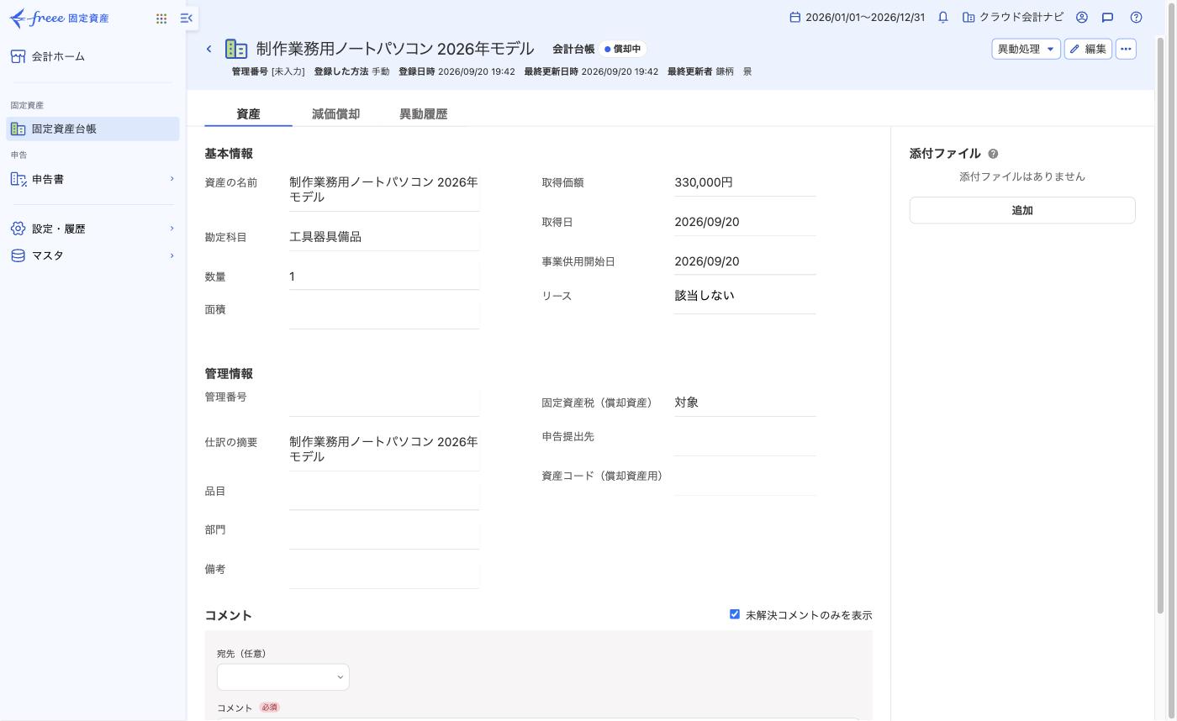1177x721 pixels.
Task: Click the 取得日 value 2026/09/20
Action: 707,222
